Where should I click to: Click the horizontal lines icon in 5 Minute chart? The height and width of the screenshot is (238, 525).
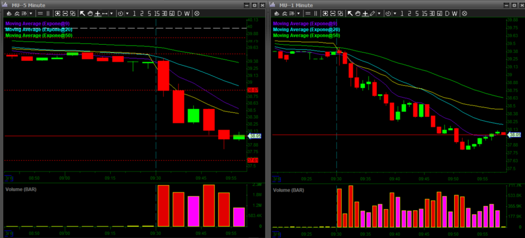point(40,13)
